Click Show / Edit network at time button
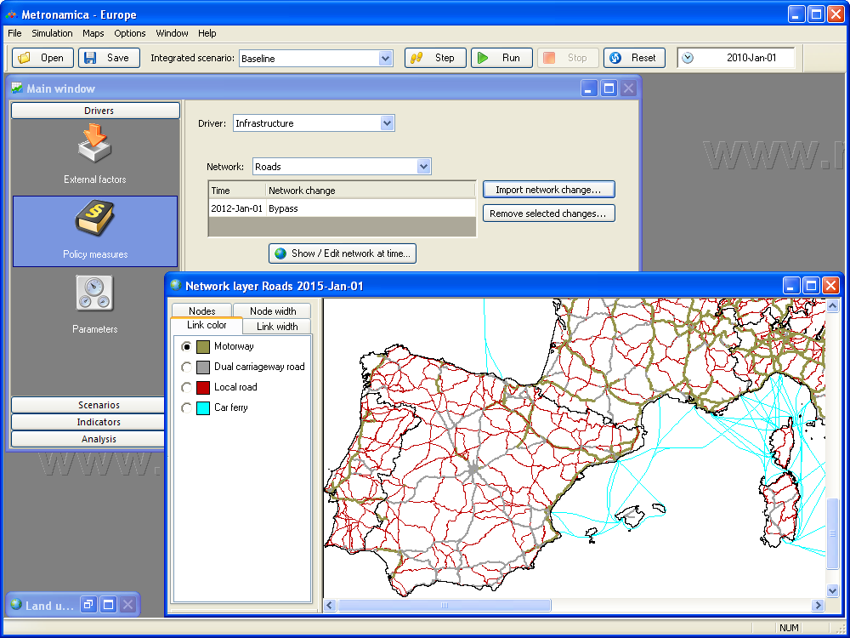Screen dimensions: 850x638 pyautogui.click(x=343, y=253)
